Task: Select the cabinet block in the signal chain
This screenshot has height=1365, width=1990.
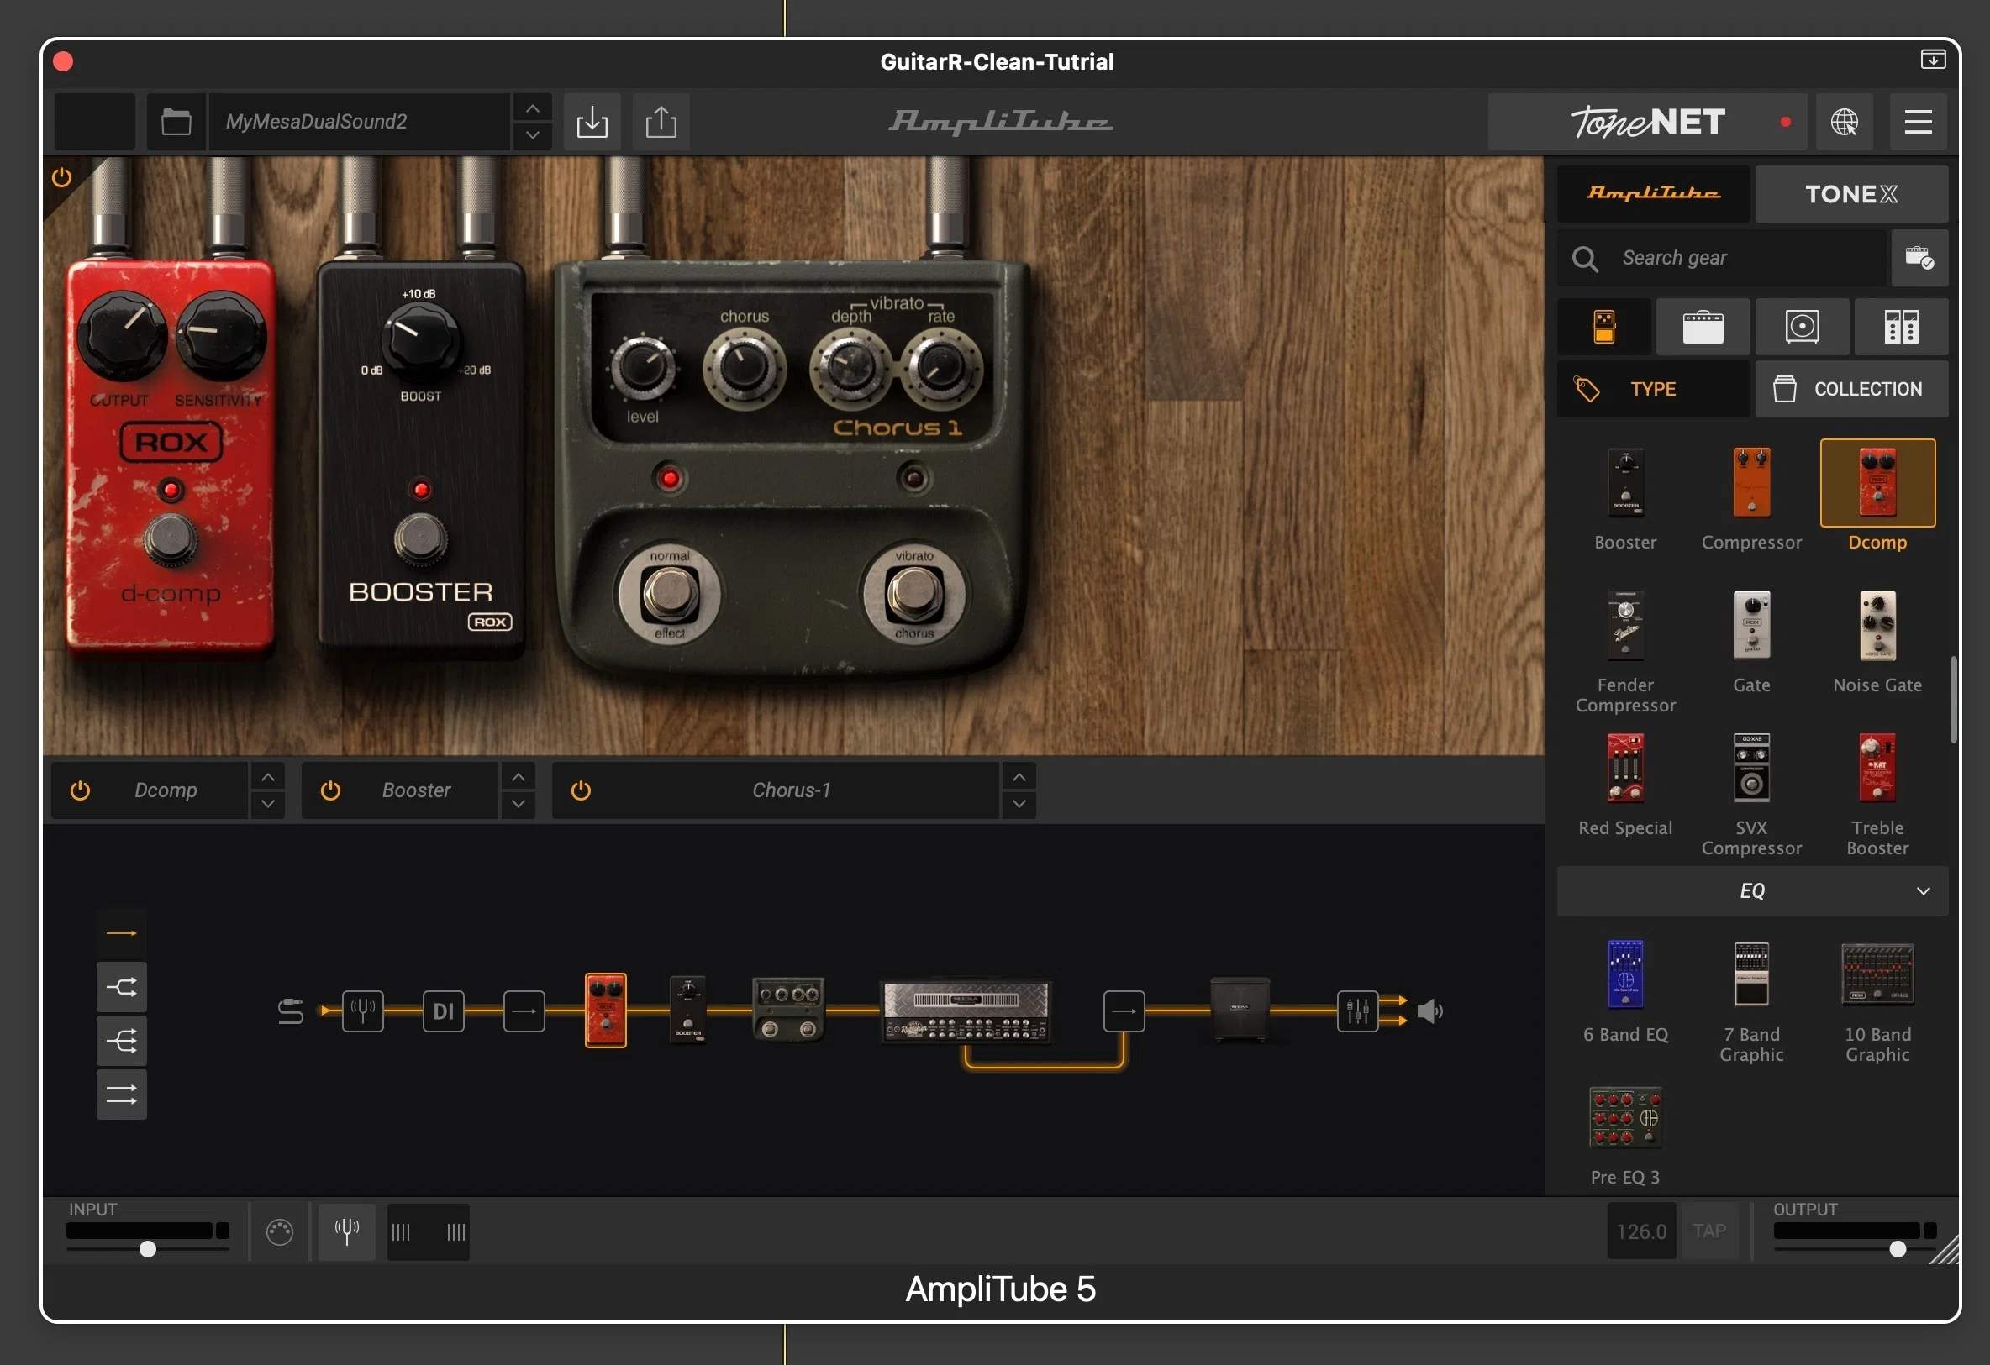Action: [1240, 1011]
